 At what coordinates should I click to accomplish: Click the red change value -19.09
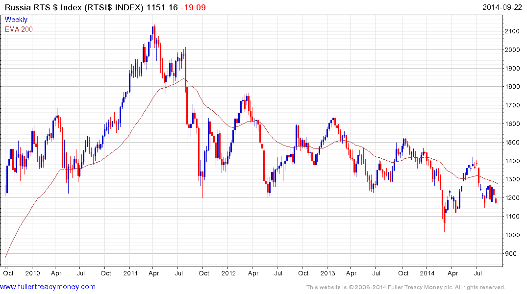pos(193,7)
